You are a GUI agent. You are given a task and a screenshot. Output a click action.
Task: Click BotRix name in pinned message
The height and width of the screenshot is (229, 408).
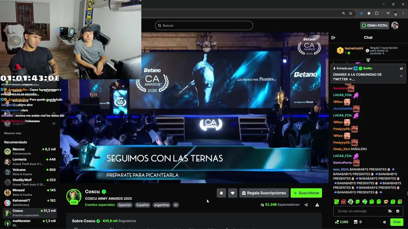(368, 68)
